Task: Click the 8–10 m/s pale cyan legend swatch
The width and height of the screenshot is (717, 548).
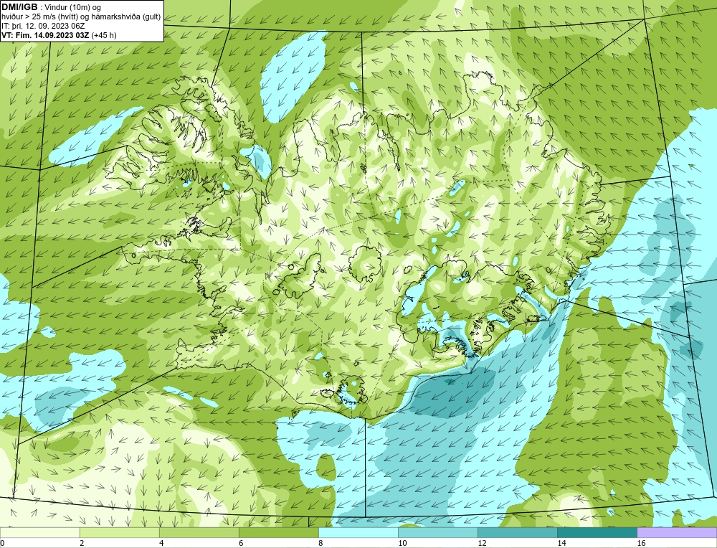Action: (358, 532)
